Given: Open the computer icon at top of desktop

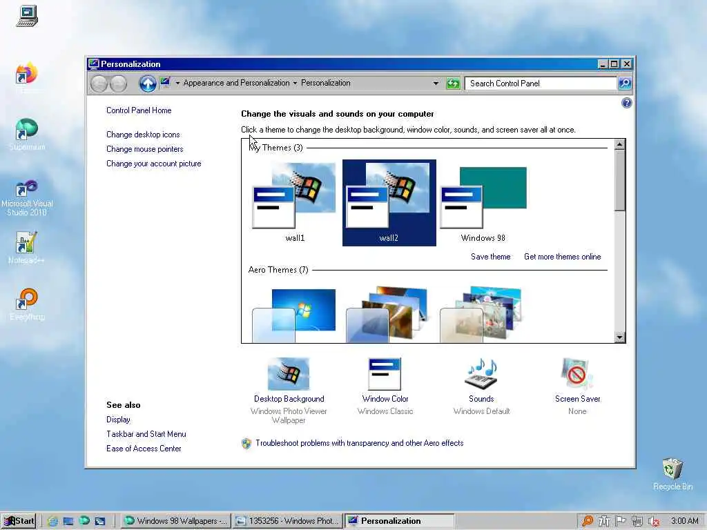Looking at the screenshot, I should (x=27, y=17).
